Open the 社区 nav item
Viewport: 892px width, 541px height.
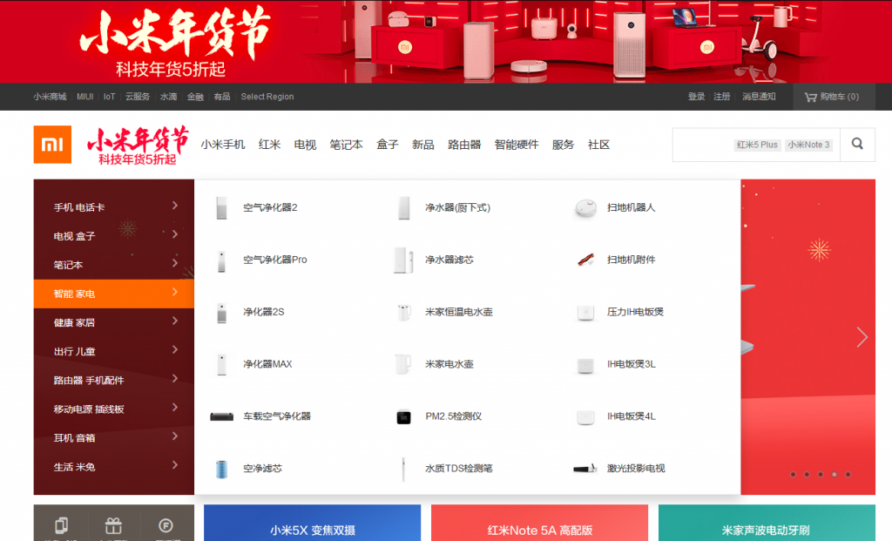(x=599, y=145)
